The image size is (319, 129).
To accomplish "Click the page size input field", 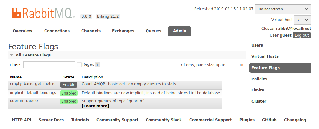I will [235, 65].
